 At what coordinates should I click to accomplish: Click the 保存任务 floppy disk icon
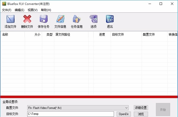coord(44,19)
